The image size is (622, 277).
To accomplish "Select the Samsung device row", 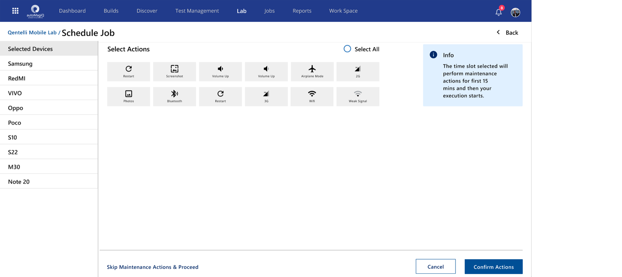I will click(49, 63).
